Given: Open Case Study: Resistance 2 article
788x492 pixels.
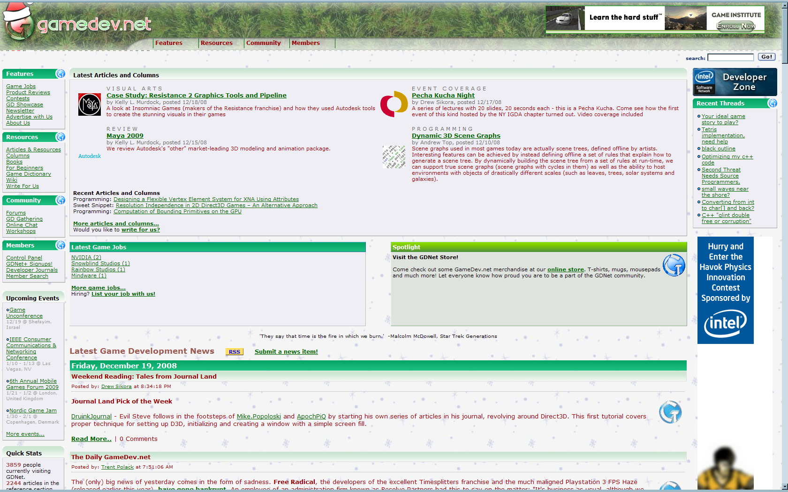Looking at the screenshot, I should coord(197,95).
